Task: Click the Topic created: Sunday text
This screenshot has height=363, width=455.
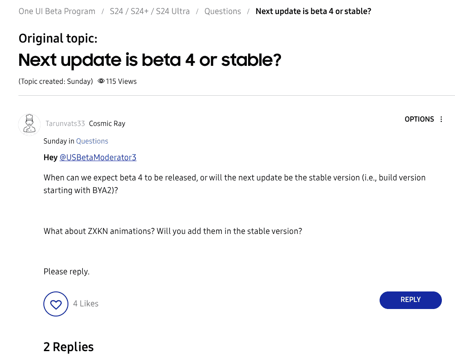Action: [56, 82]
